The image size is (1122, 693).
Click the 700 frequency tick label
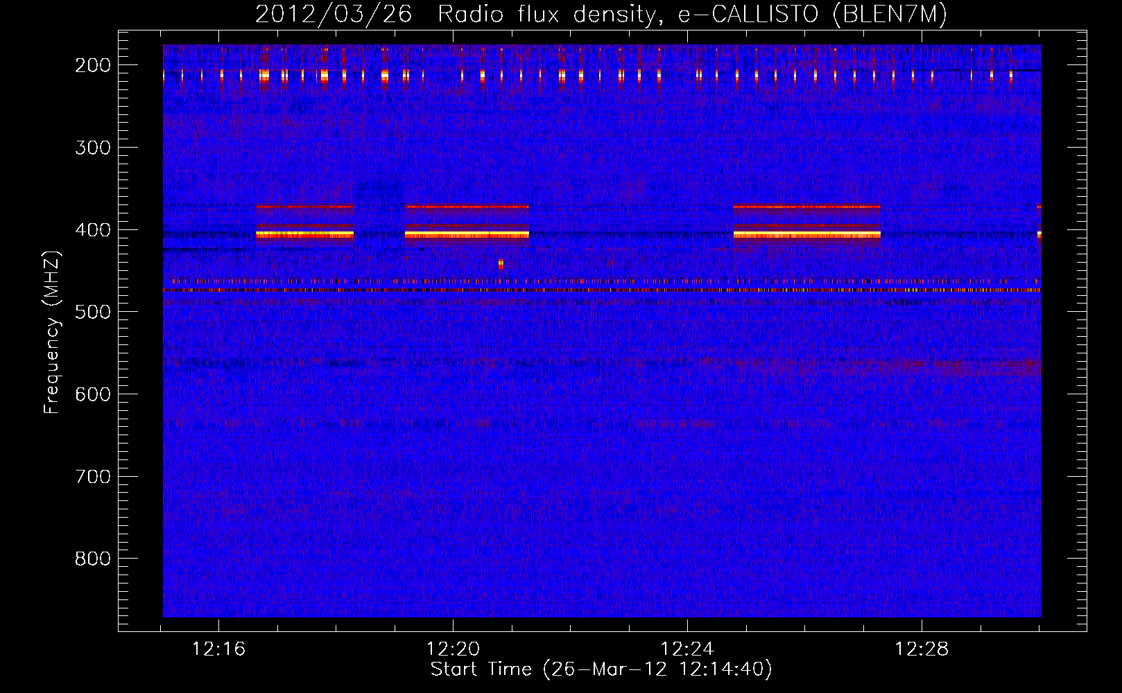[x=93, y=477]
